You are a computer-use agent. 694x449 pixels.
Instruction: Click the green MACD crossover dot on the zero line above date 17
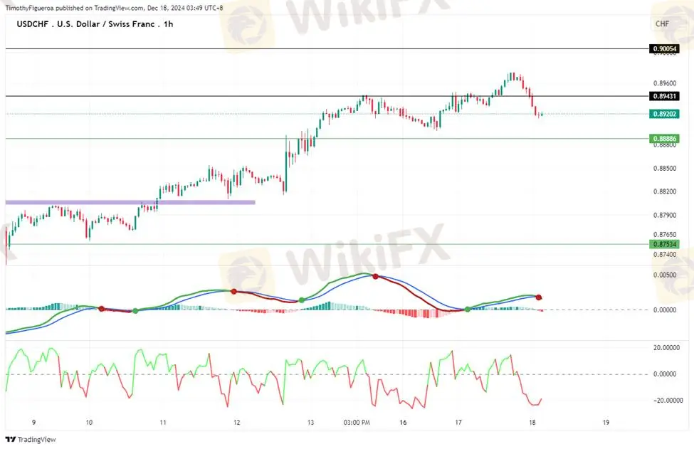click(x=468, y=310)
